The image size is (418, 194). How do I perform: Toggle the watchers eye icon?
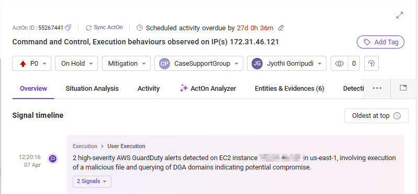click(x=340, y=64)
